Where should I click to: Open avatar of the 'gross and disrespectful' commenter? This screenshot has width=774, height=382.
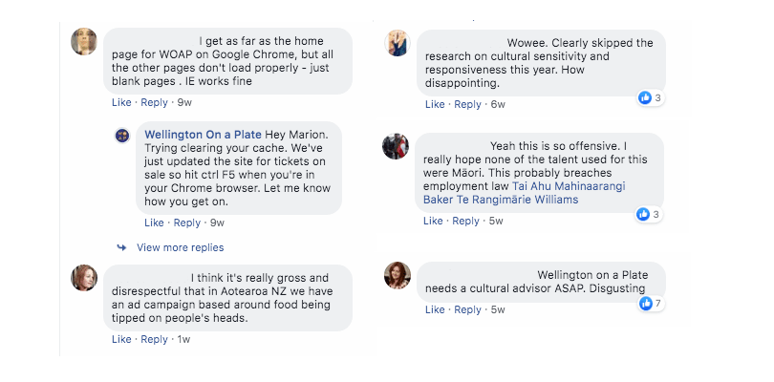coord(84,277)
